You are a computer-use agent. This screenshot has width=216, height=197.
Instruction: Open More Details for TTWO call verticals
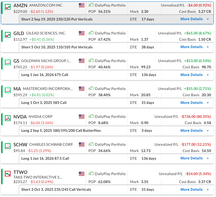click(192, 190)
